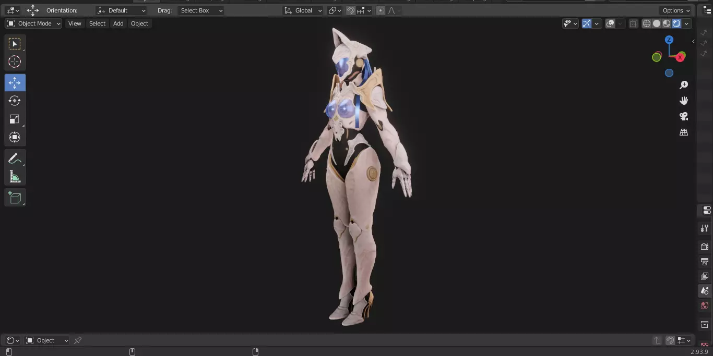Open the Tool properties tab

pos(705,228)
